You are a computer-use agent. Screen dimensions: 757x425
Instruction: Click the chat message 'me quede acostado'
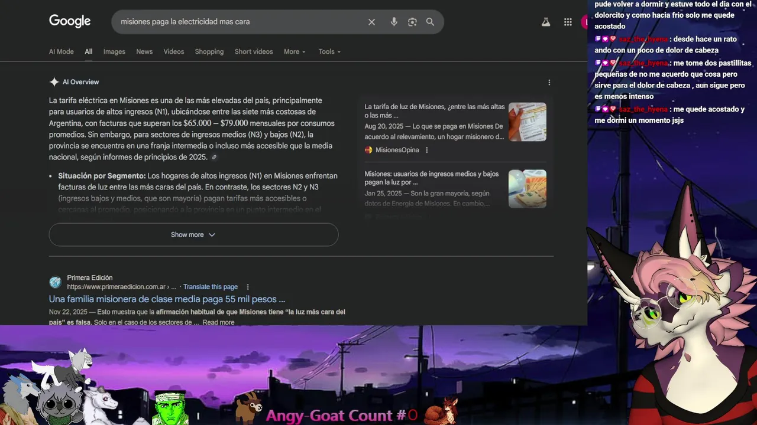point(669,115)
